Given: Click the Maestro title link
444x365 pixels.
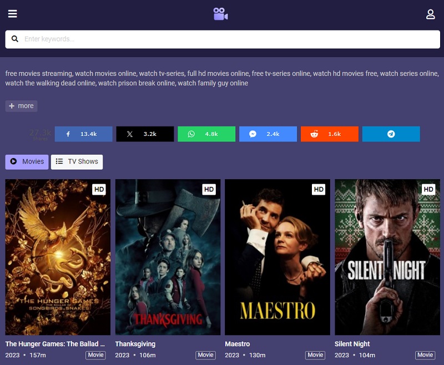Looking at the screenshot, I should click(x=238, y=344).
